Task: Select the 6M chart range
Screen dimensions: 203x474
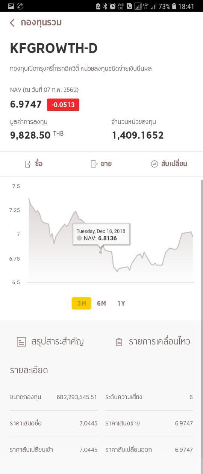Action: [101, 303]
